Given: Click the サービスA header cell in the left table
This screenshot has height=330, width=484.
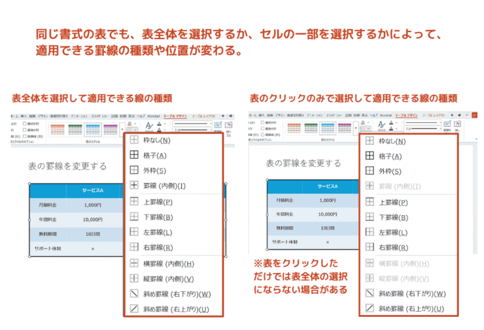Looking at the screenshot, I should coord(93,191).
